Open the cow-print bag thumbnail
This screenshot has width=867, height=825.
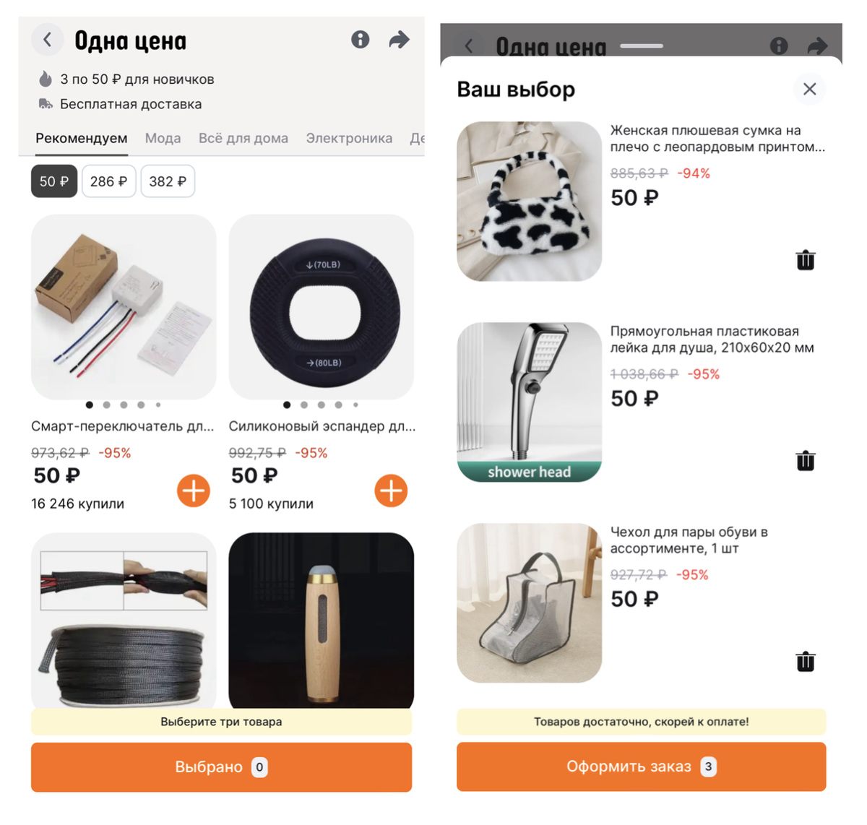[x=529, y=202]
